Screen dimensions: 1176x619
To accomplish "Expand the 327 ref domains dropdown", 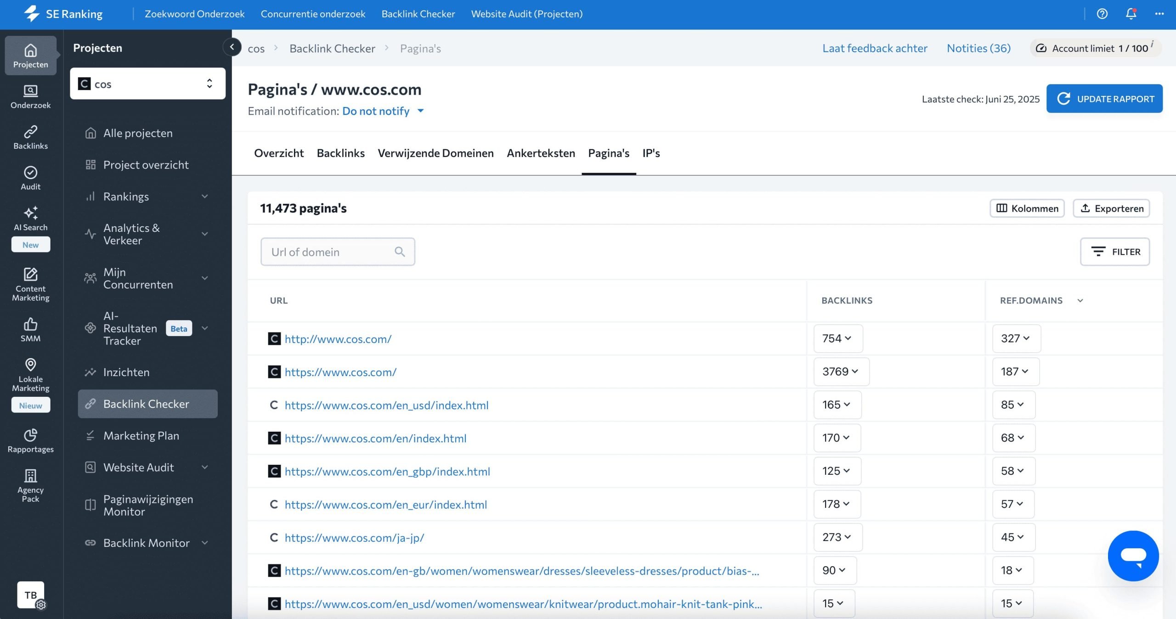I will 1016,338.
